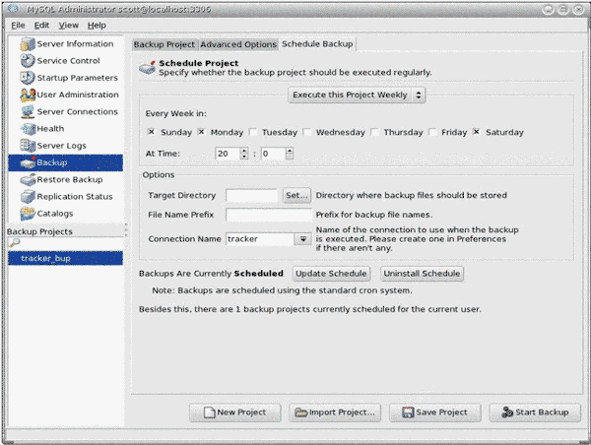
Task: Click the Start Backup icon
Action: (x=507, y=413)
